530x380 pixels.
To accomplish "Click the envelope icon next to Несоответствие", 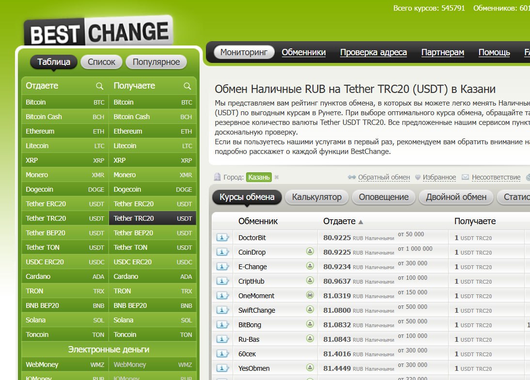I will [x=466, y=177].
